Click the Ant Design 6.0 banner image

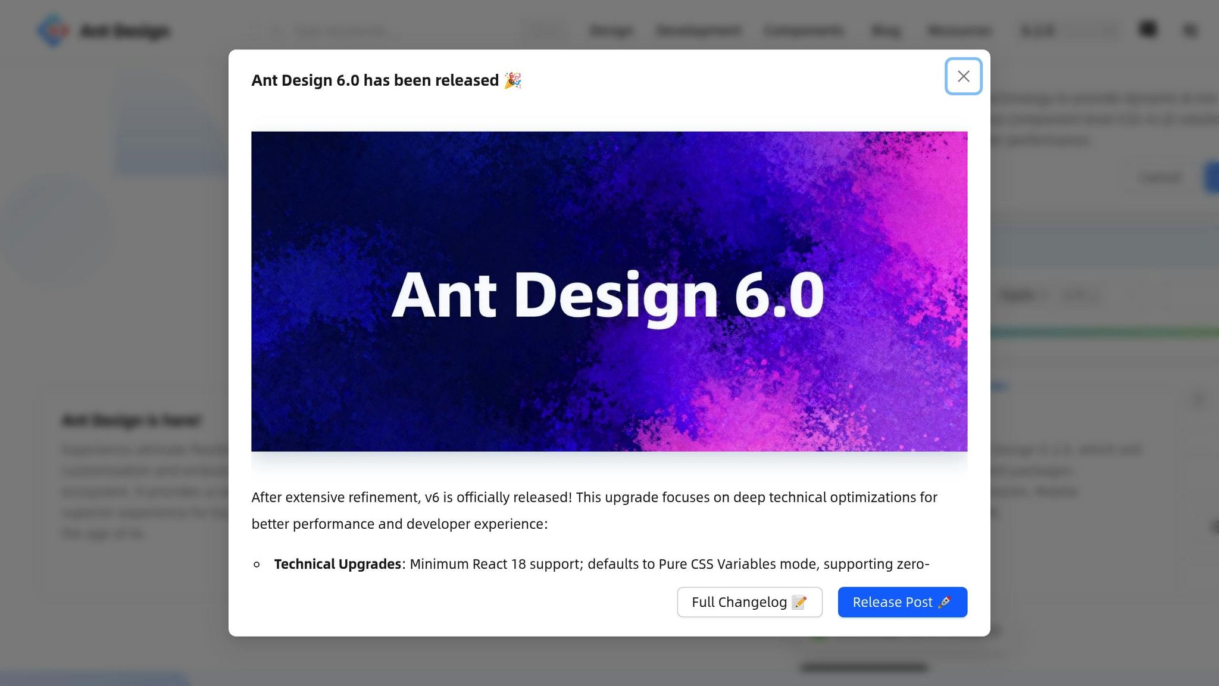coord(609,291)
